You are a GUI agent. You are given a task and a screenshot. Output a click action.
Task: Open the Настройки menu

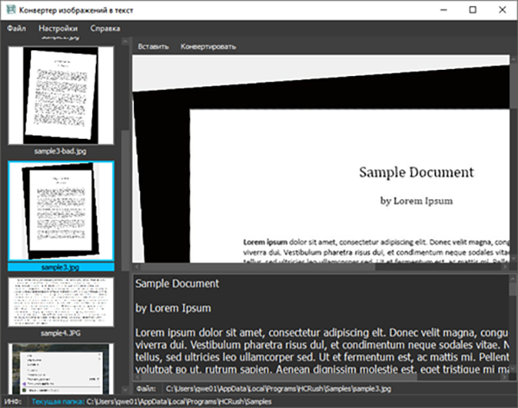click(x=58, y=28)
